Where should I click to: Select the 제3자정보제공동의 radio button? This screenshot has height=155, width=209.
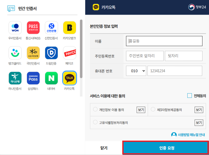click(x=153, y=109)
